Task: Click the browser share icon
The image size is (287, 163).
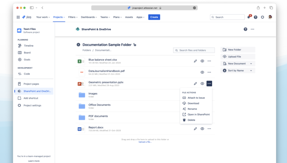Action: coord(258,8)
